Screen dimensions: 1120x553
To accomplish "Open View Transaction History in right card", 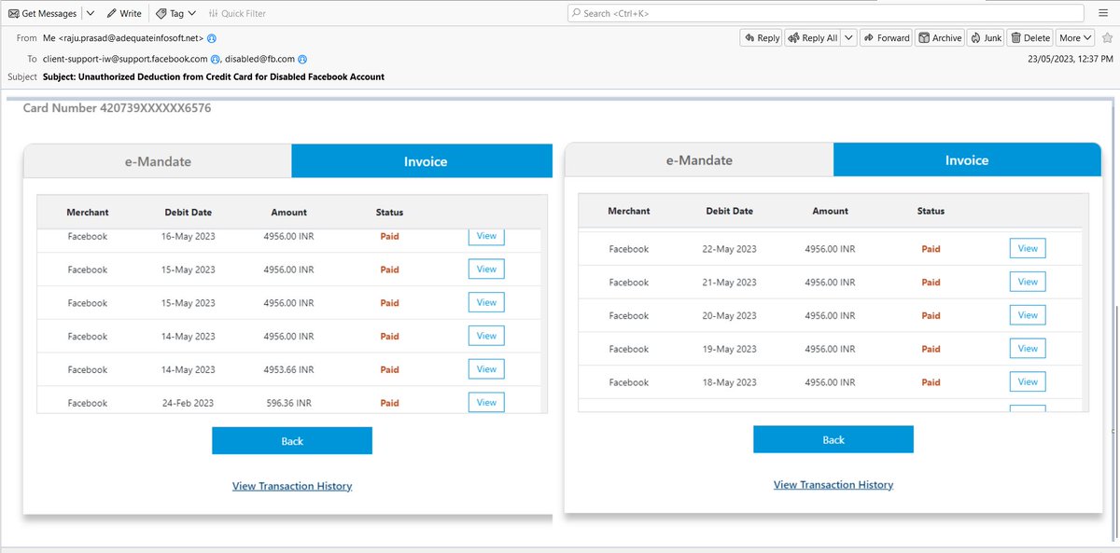I will coord(833,485).
